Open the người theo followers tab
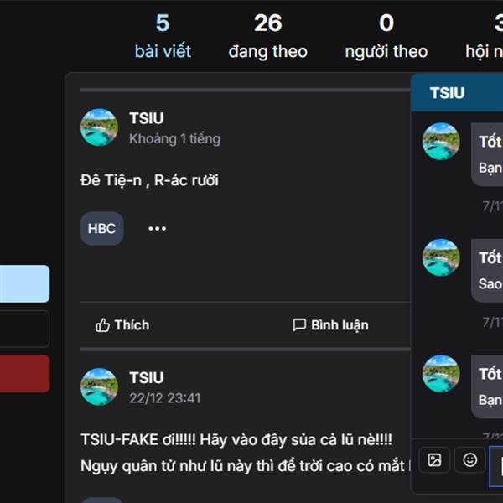This screenshot has height=503, width=503. click(x=386, y=37)
